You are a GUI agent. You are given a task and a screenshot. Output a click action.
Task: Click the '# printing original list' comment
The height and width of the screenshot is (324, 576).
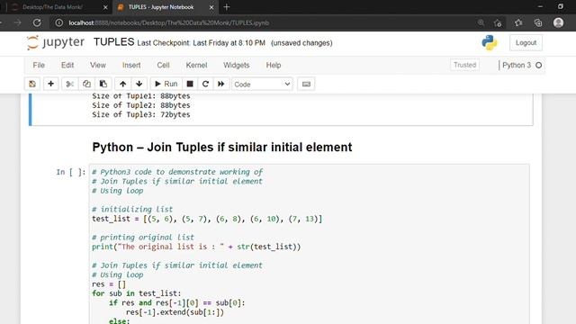[x=143, y=238]
